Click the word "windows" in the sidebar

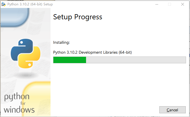coord(19,109)
